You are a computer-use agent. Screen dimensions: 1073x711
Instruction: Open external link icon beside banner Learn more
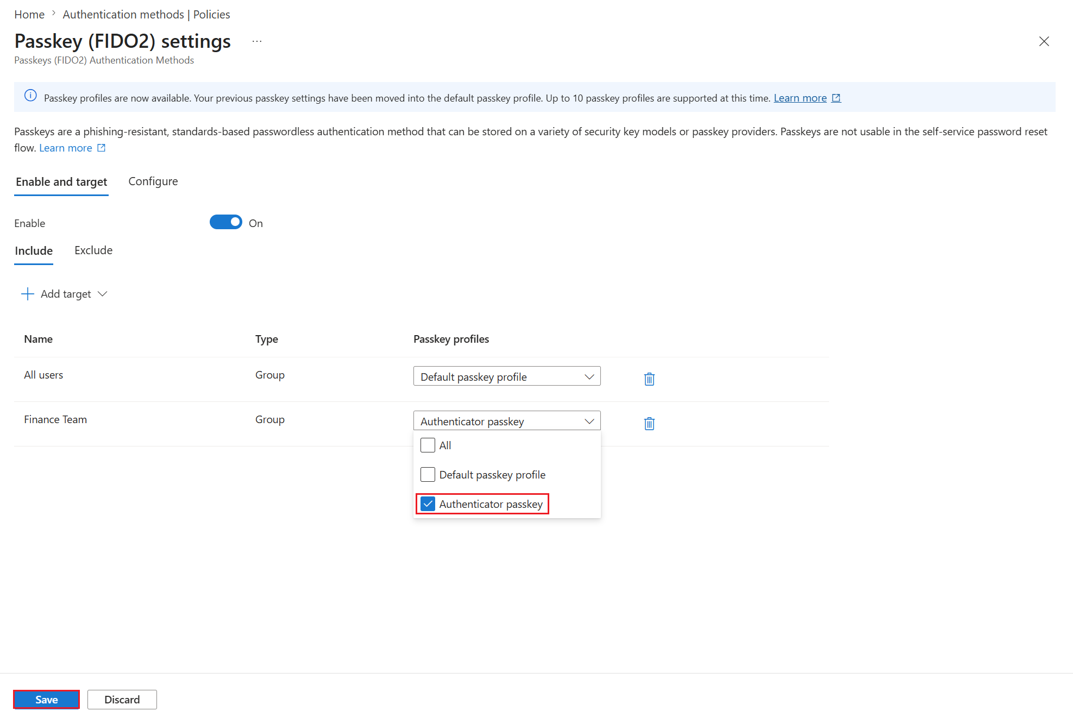click(x=836, y=98)
